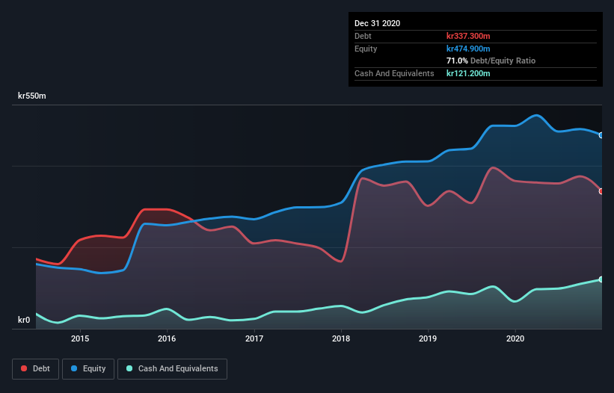Click the kr474.900m equity value
This screenshot has height=393, width=614.
click(468, 49)
